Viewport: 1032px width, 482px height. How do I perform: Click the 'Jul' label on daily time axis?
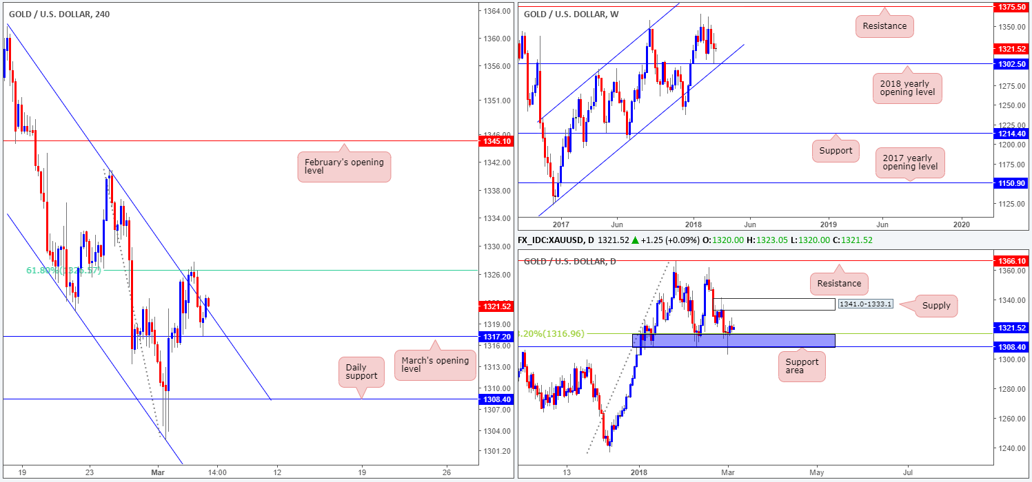(908, 472)
